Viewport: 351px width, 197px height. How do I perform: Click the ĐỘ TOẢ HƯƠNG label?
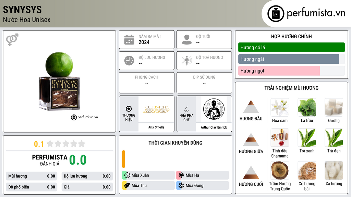(x=209, y=57)
